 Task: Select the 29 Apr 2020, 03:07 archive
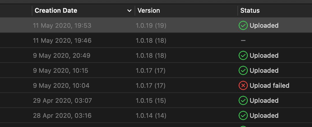(x=62, y=100)
